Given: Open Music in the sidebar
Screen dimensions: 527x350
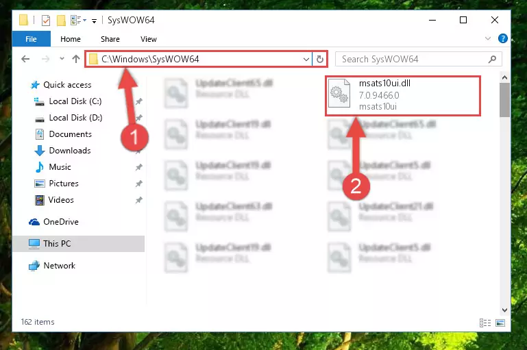Looking at the screenshot, I should [60, 167].
